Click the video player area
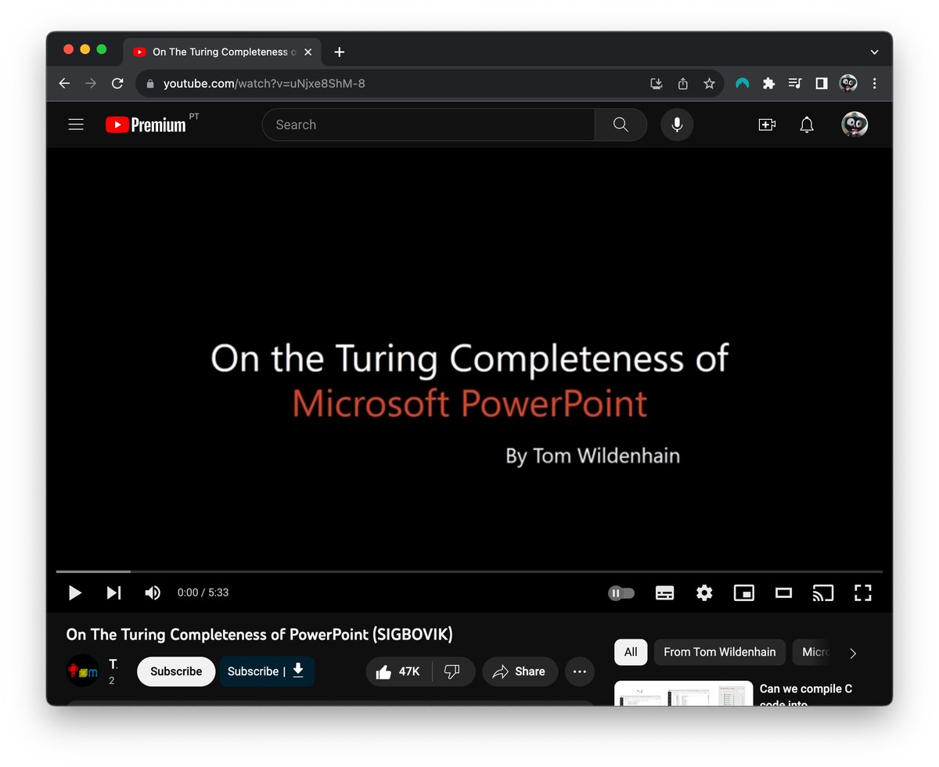The width and height of the screenshot is (939, 767). coord(469,358)
